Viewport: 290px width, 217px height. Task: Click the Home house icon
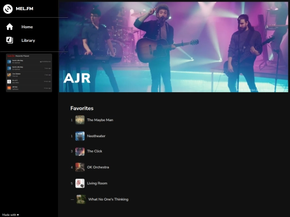click(x=10, y=27)
